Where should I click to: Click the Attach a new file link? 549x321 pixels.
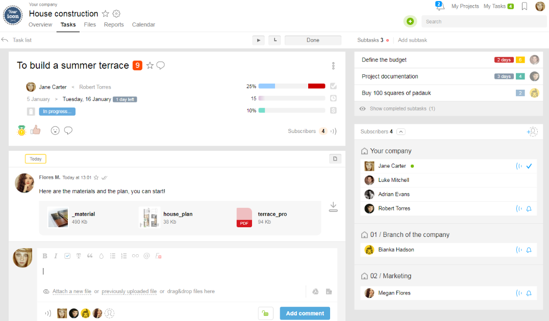pyautogui.click(x=72, y=291)
